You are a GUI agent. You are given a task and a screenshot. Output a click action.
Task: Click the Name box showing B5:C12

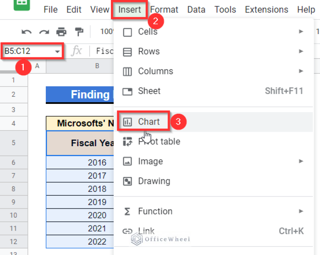32,51
